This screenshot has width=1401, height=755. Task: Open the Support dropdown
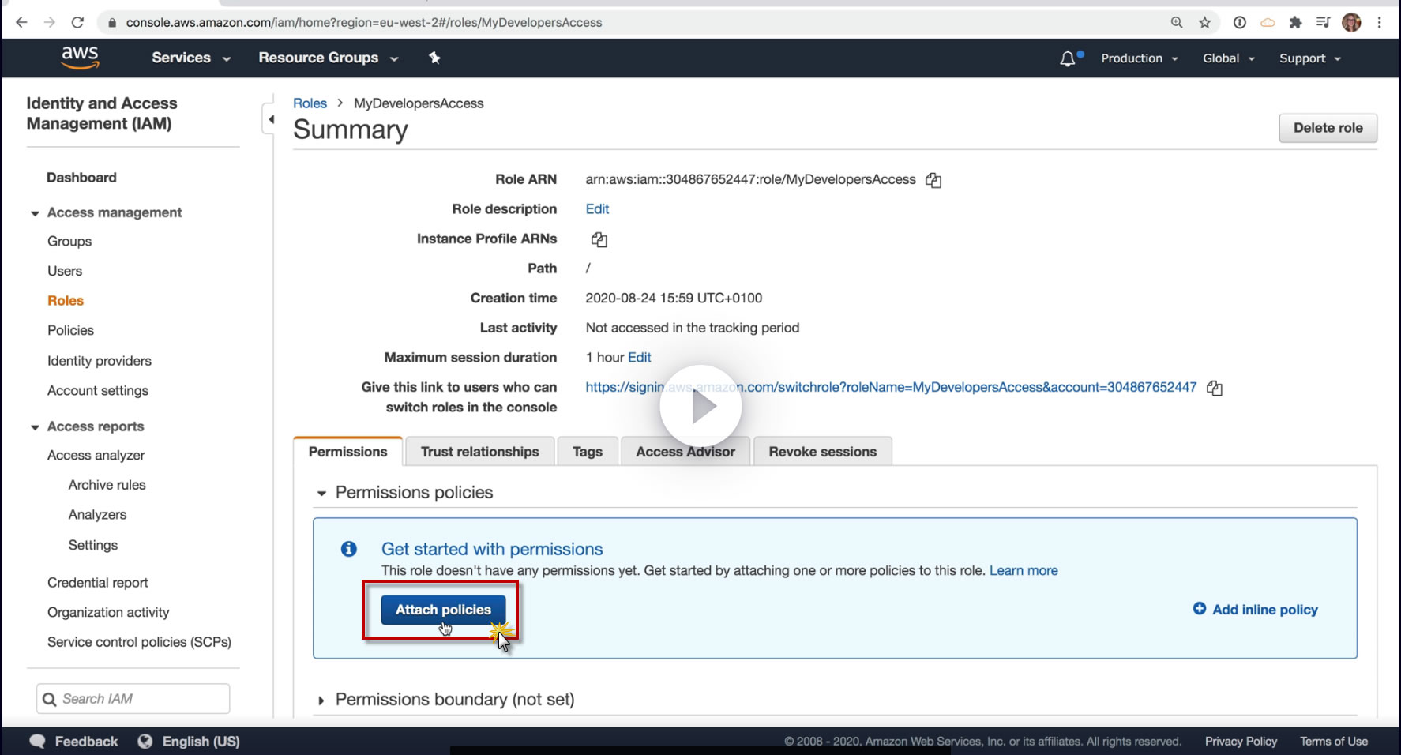[x=1310, y=58]
